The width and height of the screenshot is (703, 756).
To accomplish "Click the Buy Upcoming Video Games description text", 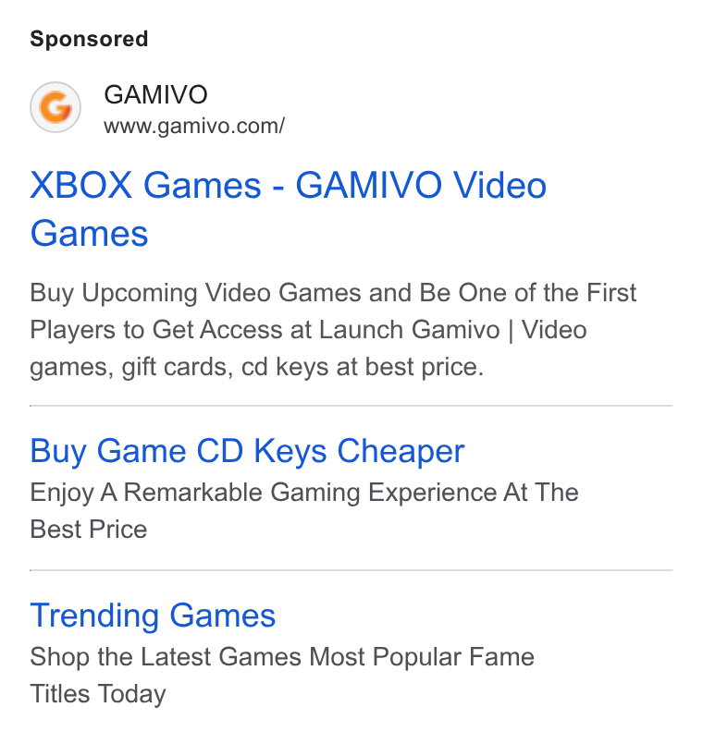I will point(333,330).
